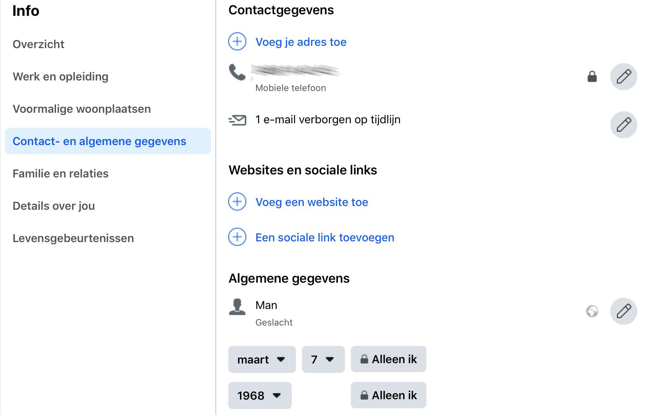Click the pencil icon beside mobile phone number
Image resolution: width=655 pixels, height=415 pixels.
[623, 77]
